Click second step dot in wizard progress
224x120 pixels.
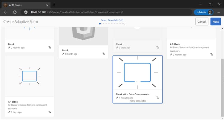click(125, 24)
